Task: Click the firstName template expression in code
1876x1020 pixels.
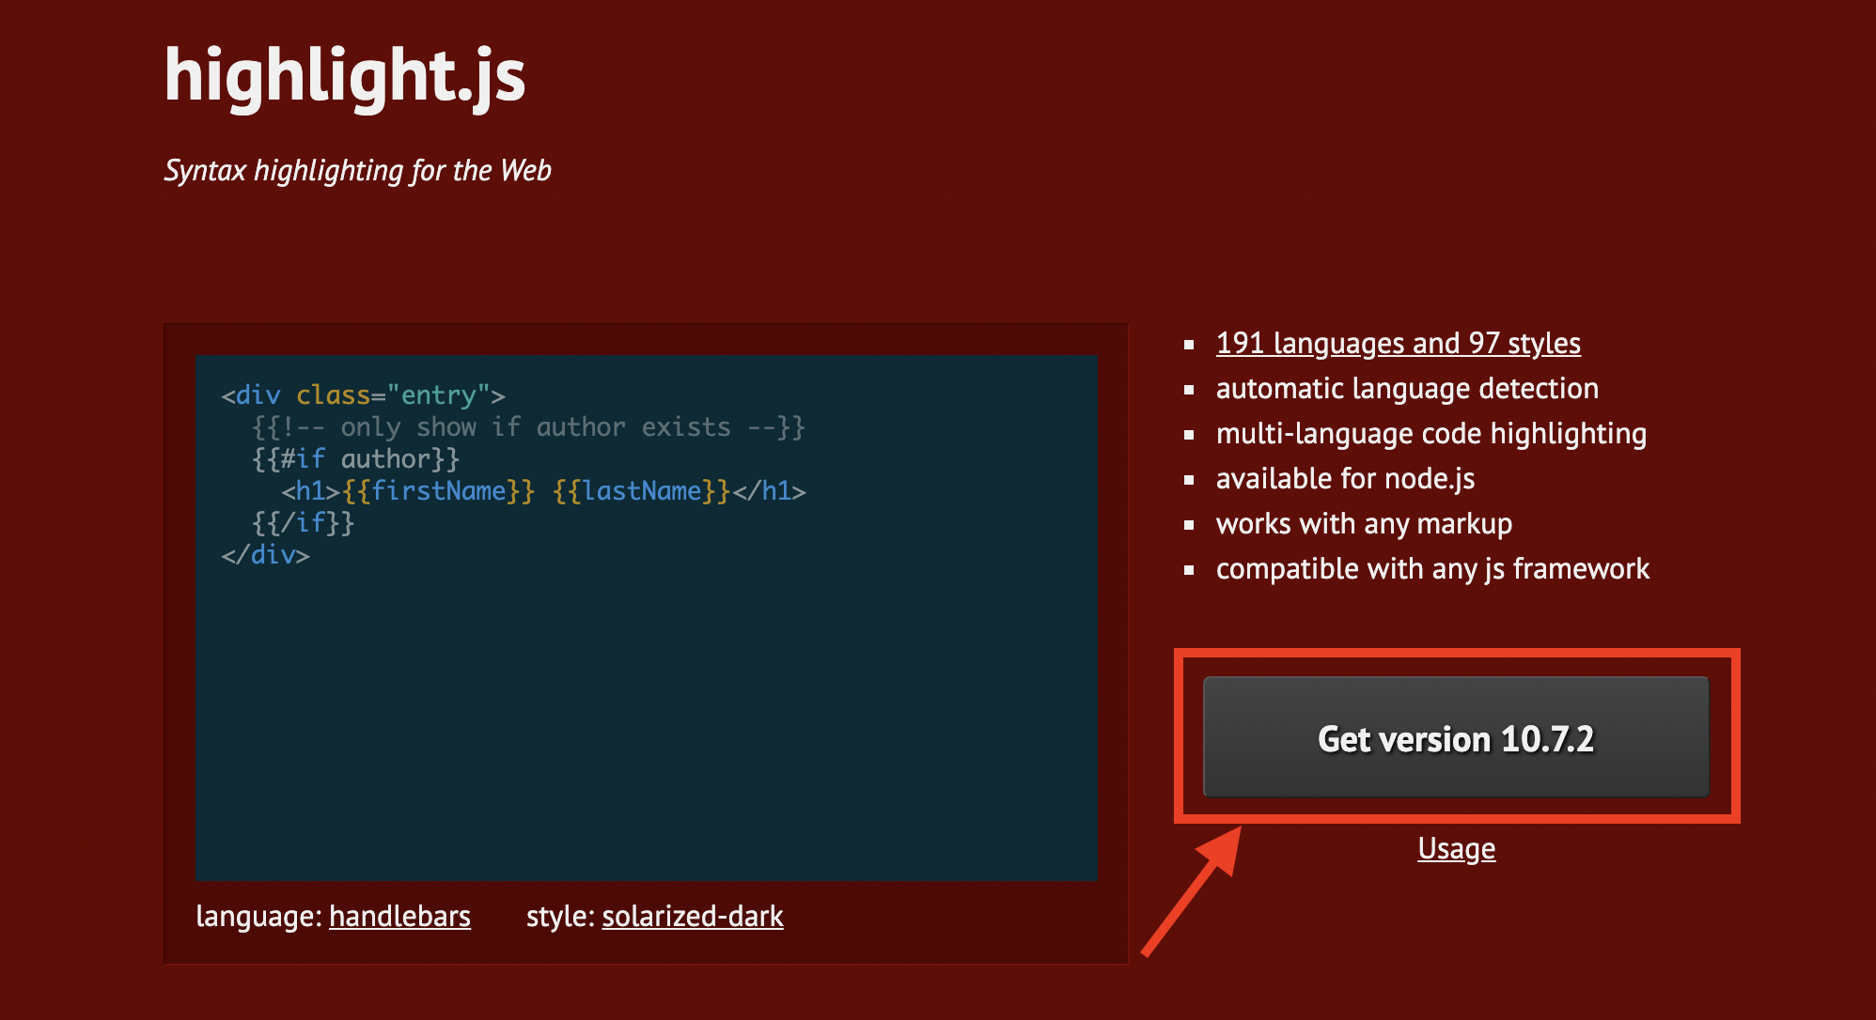Action: [x=438, y=490]
